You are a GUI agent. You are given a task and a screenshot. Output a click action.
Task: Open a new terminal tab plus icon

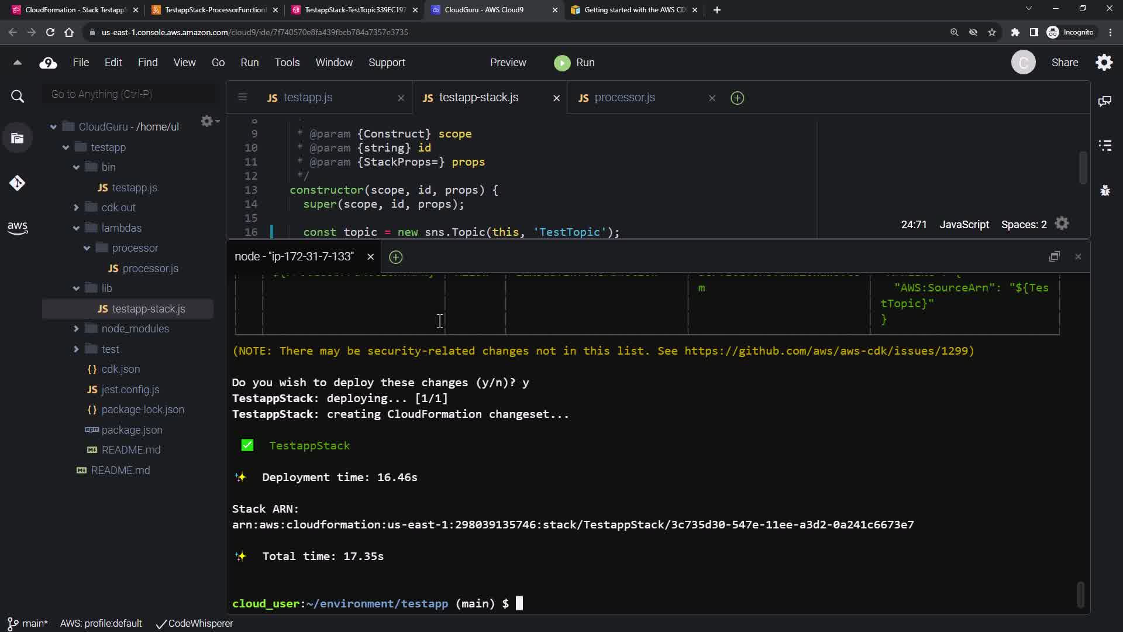[x=395, y=257]
